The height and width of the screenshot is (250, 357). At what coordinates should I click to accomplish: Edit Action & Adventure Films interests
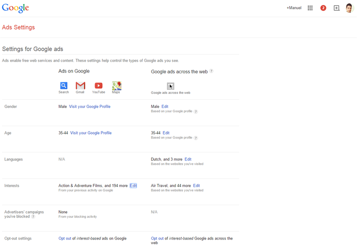pyautogui.click(x=133, y=186)
